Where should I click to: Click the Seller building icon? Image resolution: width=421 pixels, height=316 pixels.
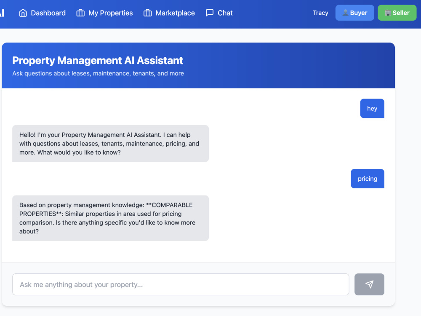click(x=388, y=13)
